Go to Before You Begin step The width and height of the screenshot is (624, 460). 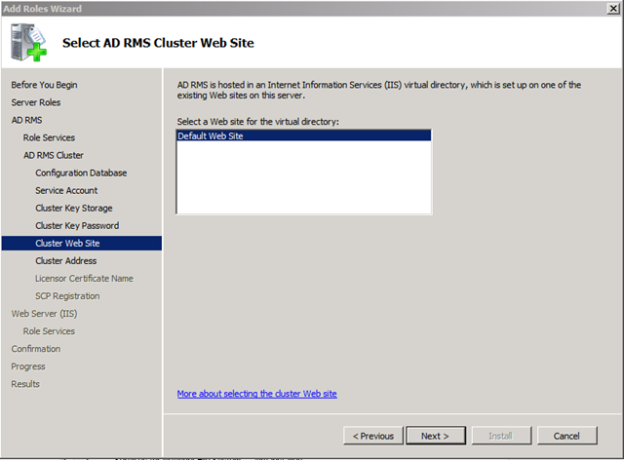point(44,85)
